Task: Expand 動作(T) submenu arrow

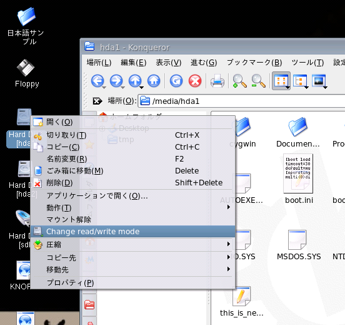Action: [229, 207]
